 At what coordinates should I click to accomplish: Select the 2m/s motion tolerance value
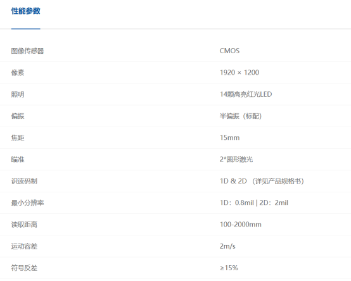(x=227, y=246)
